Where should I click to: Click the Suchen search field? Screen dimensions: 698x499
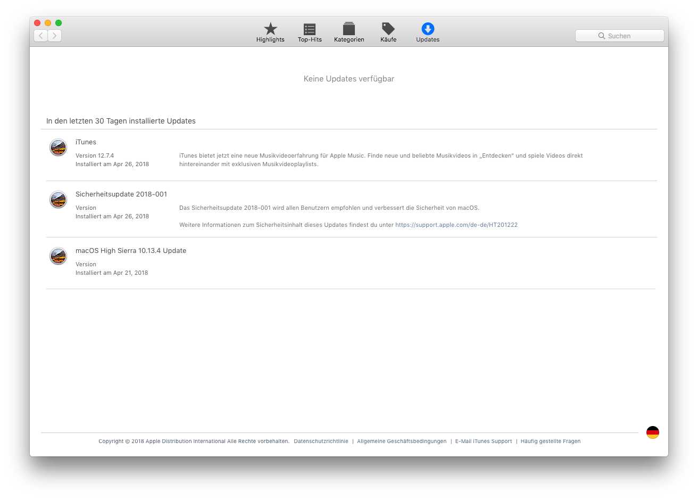point(620,36)
